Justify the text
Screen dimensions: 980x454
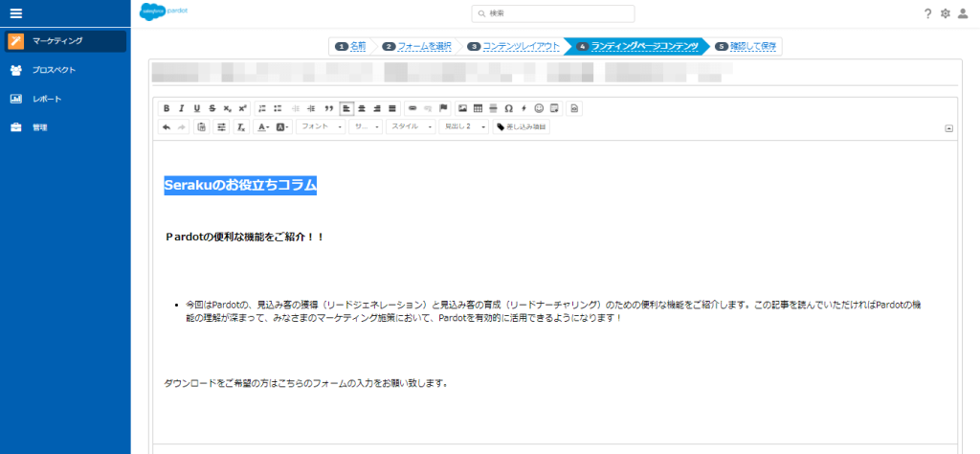coord(391,108)
